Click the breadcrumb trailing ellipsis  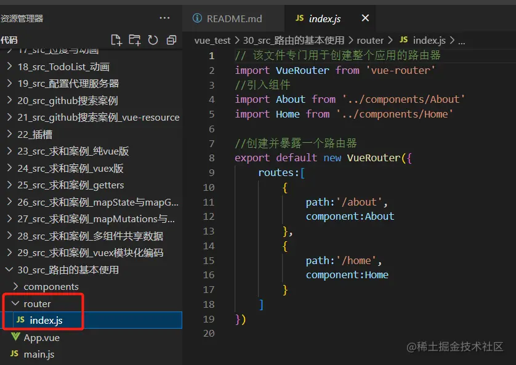[462, 41]
